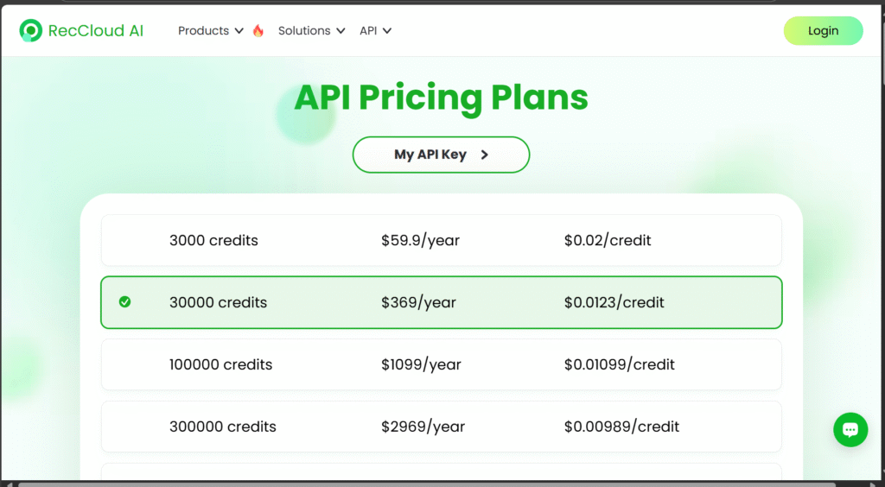Viewport: 885px width, 487px height.
Task: Select the 300000 credits plan
Action: [441, 427]
